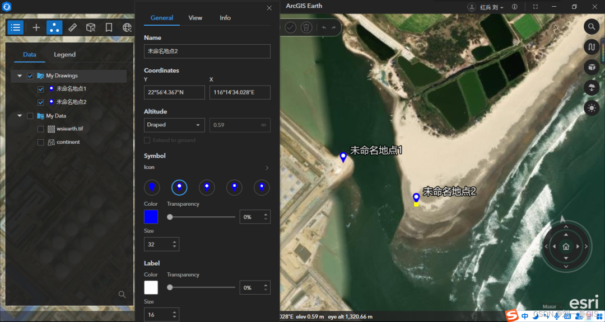Click the terrain surface down-arrow button
The width and height of the screenshot is (605, 322).
[591, 88]
